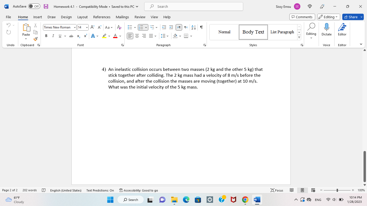This screenshot has height=206, width=367.
Task: Start Dictate voice typing
Action: click(326, 30)
